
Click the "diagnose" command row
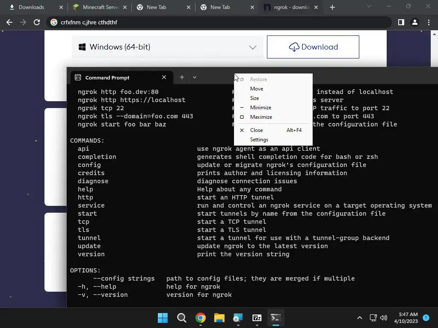tap(93, 181)
